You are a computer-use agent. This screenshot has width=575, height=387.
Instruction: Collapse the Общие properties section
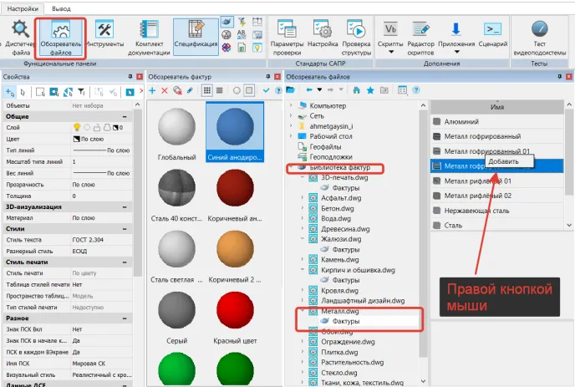pos(124,117)
